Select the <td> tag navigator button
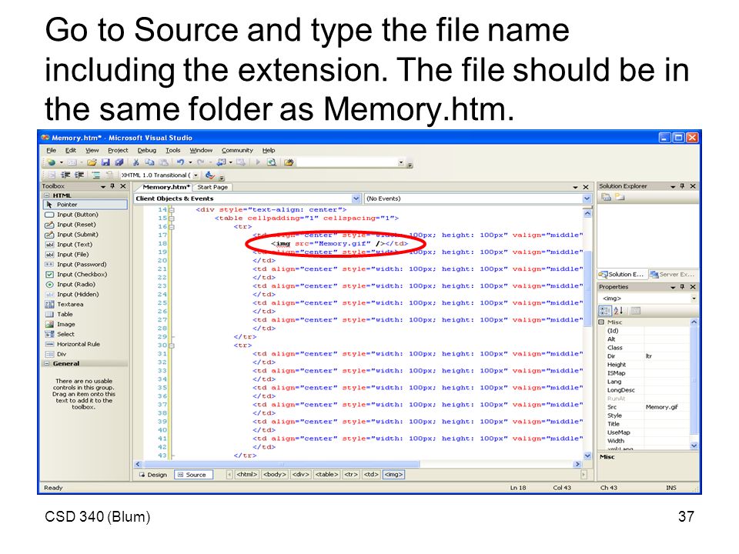The height and width of the screenshot is (554, 739). coord(370,475)
